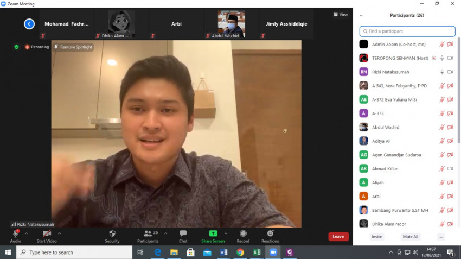The image size is (461, 259).
Task: Click the orange Arbi avatar in list
Action: [364, 197]
